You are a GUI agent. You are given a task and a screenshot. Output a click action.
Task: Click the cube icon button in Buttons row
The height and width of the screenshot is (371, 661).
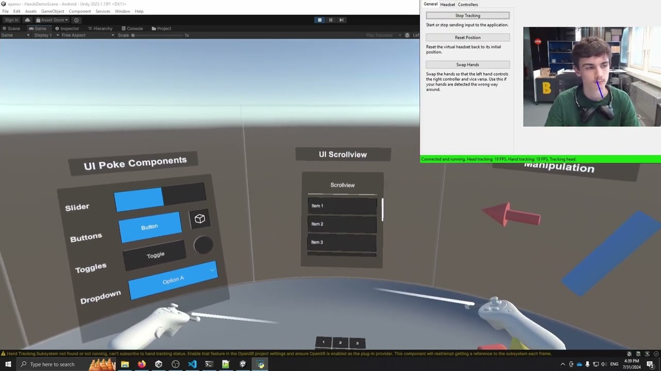pyautogui.click(x=200, y=219)
